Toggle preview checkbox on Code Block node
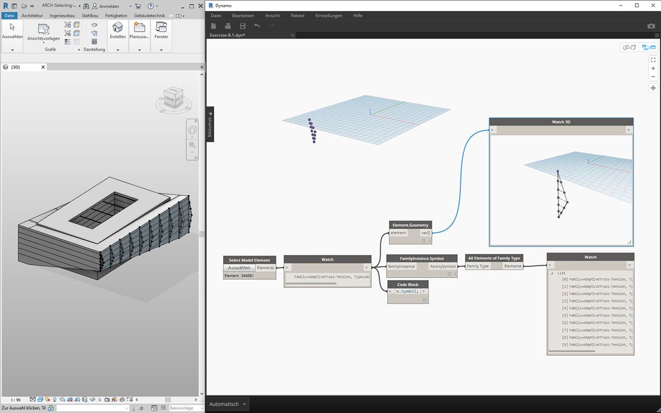Image resolution: width=661 pixels, height=413 pixels. pyautogui.click(x=425, y=300)
